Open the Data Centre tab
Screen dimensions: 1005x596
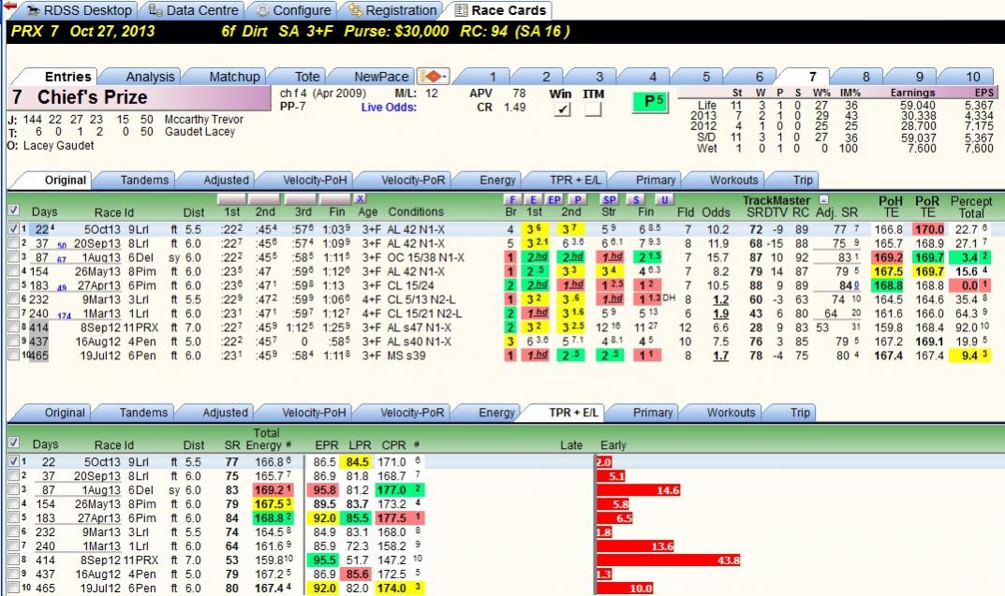[194, 10]
